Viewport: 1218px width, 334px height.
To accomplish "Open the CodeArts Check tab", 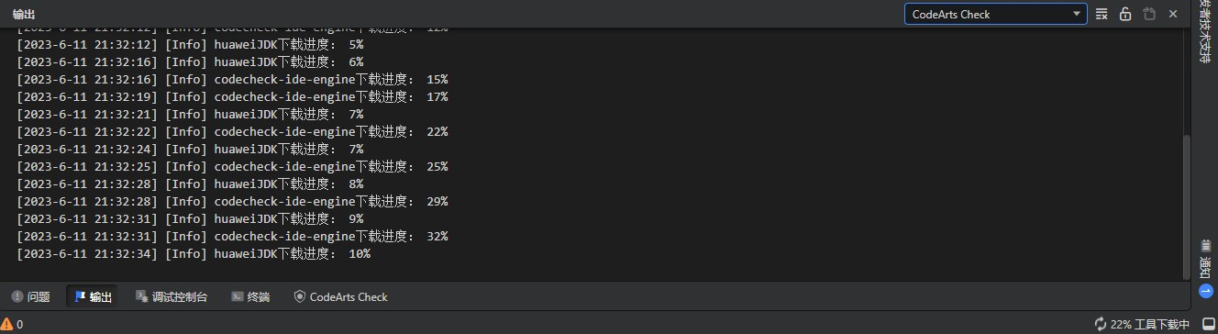I will 340,296.
